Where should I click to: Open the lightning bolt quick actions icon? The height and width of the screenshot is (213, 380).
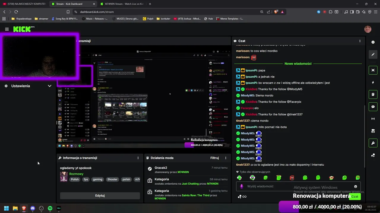coord(373,82)
